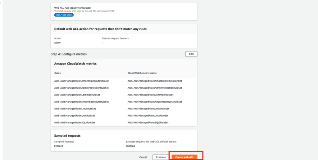Select the AWS-AWSManagedRulesSQLiRuleSet rule in the Rules column
The height and width of the screenshot is (160, 318).
[x=75, y=122]
